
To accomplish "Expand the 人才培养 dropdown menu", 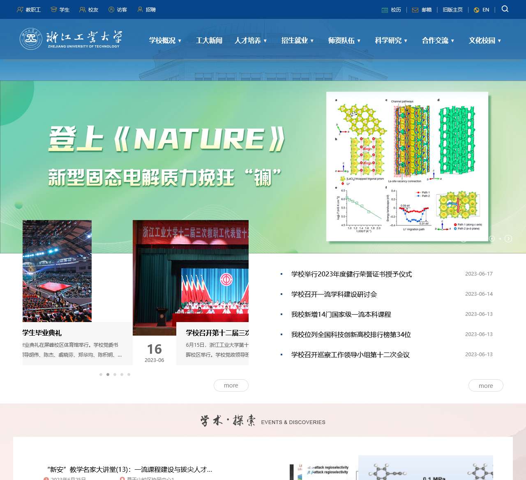I will pyautogui.click(x=251, y=40).
